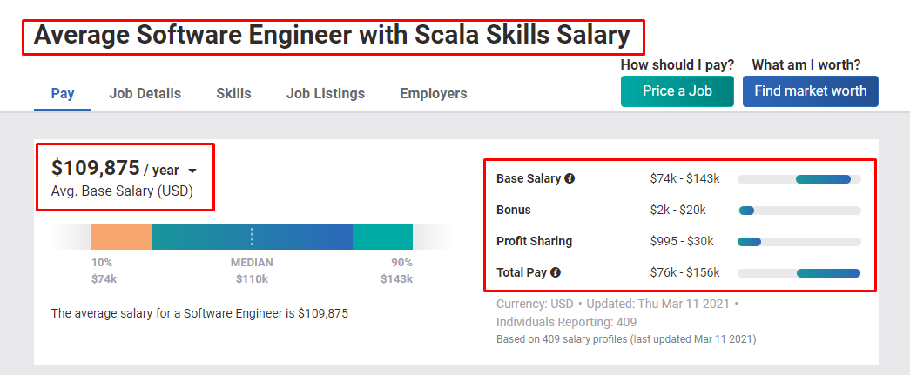Open the Job Details tab
Screen dimensions: 910x375
(x=145, y=93)
